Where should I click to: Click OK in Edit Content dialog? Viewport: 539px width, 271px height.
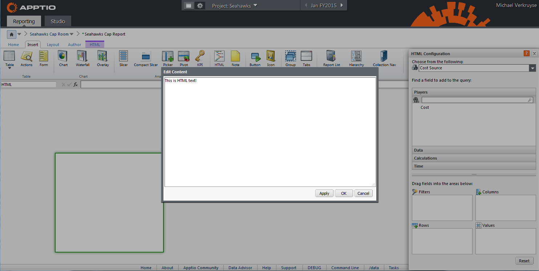pyautogui.click(x=344, y=193)
